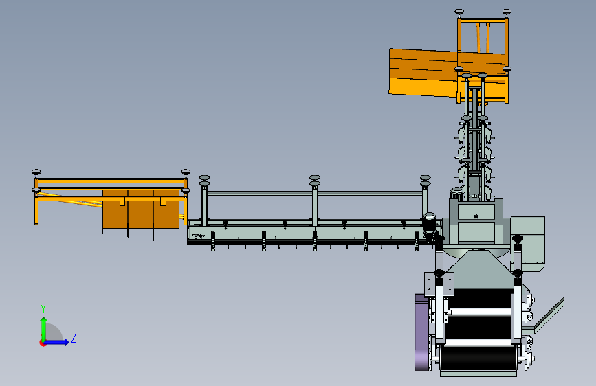The image size is (596, 386).
Task: Click the black conveyor belt at the bottom right
Action: pyautogui.click(x=478, y=329)
